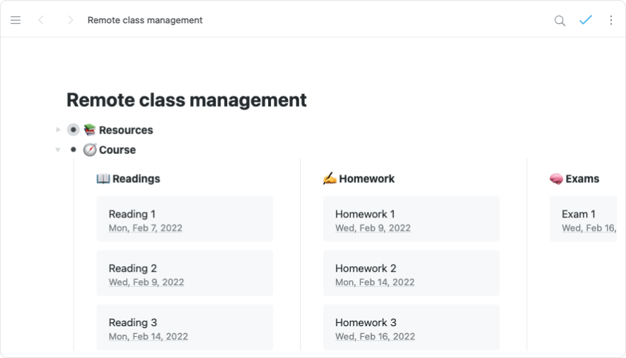Open the search magnifier icon
The image size is (626, 358).
560,20
